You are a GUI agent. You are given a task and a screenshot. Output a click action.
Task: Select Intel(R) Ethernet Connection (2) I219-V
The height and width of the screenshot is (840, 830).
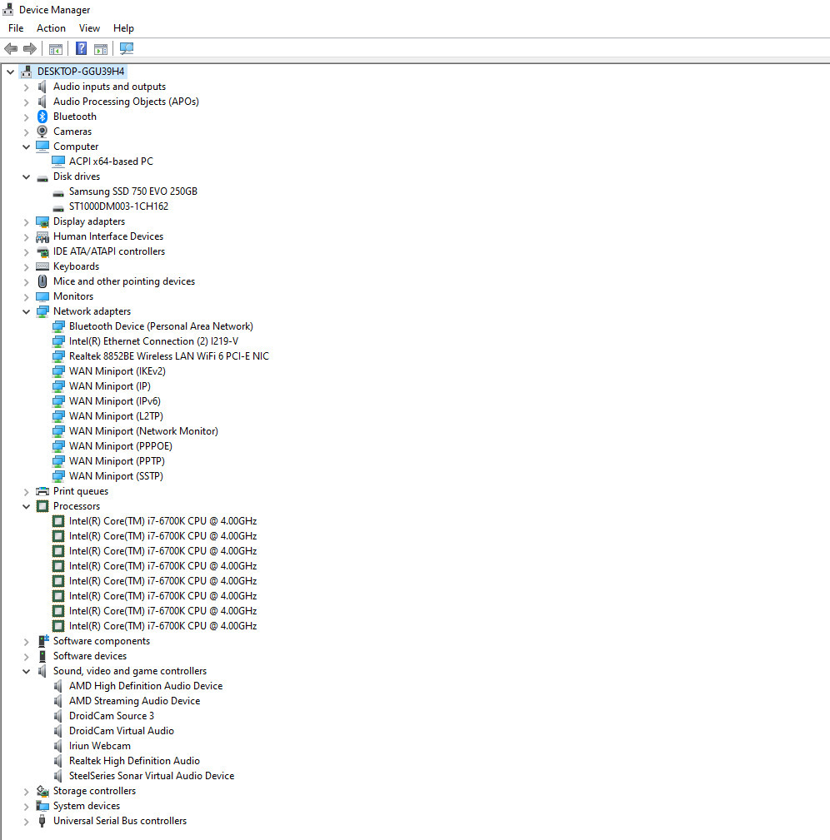point(154,341)
